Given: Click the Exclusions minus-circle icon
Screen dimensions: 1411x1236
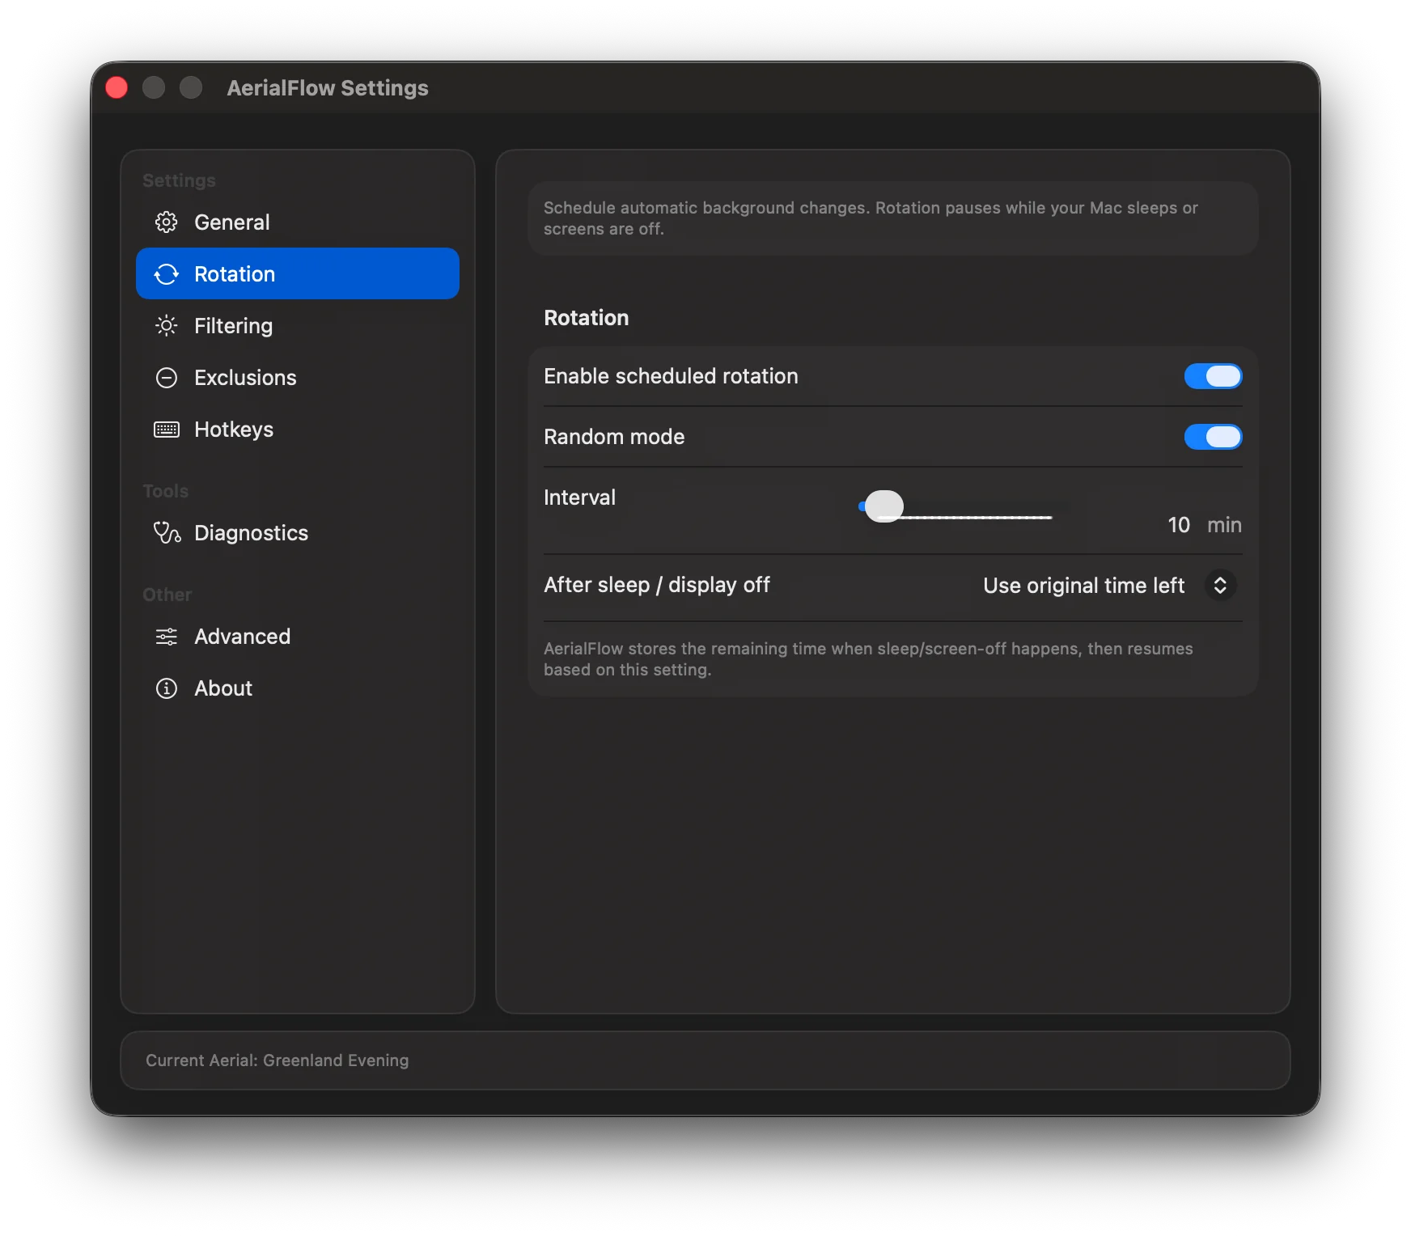Looking at the screenshot, I should pos(166,378).
